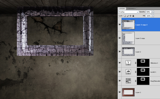
Task: Click the lock image pixels brush icon
Action: [x=128, y=16]
